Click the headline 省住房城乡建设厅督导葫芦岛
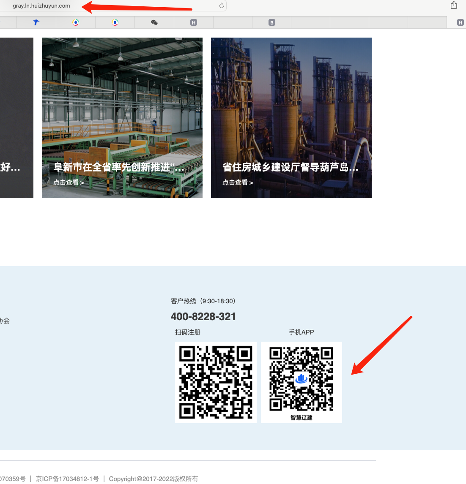Image resolution: width=466 pixels, height=484 pixels. (x=290, y=167)
